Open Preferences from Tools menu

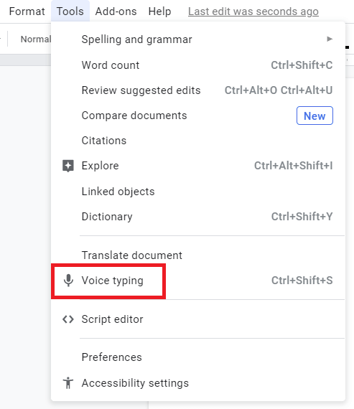pos(198,357)
